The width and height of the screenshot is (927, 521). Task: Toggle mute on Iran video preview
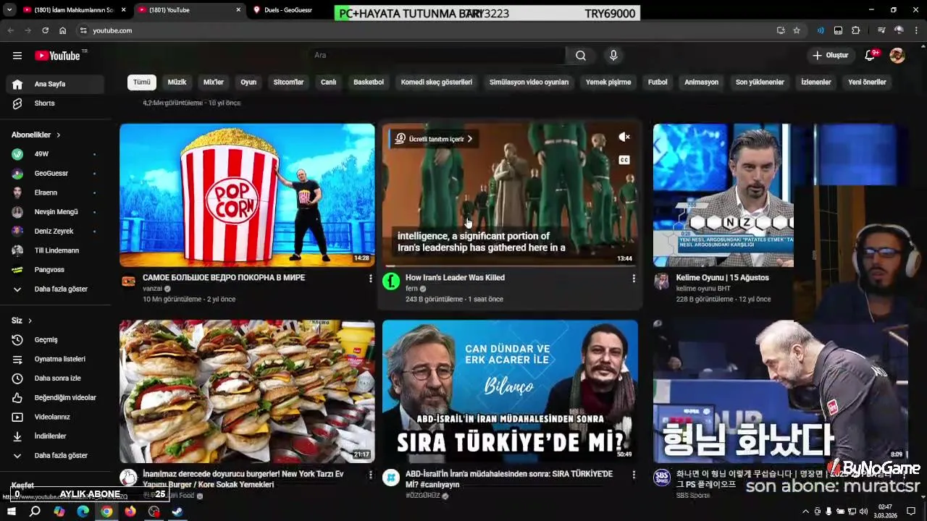[x=624, y=137]
